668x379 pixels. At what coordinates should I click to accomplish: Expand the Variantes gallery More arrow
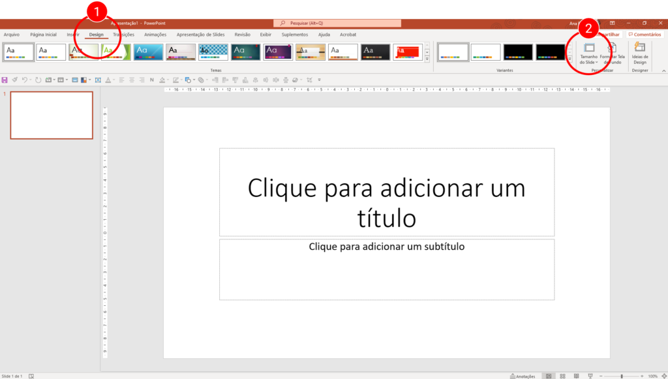coord(569,59)
